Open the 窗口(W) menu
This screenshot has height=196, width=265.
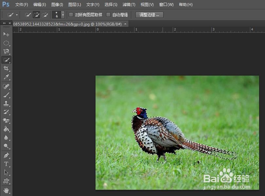tap(166, 5)
